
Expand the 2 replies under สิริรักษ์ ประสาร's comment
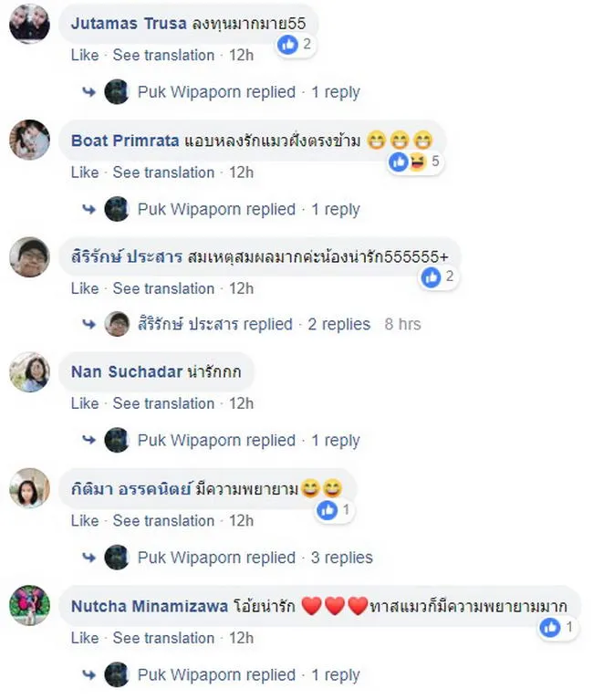click(x=339, y=324)
